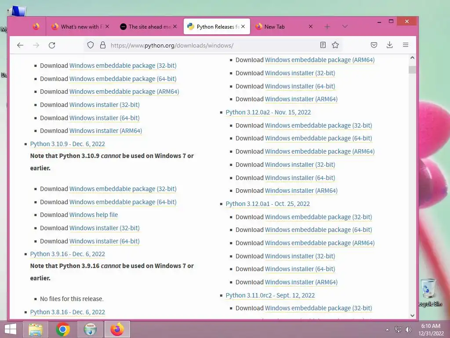Open Python 3.10.9 - Dec. 6, 2022 release
The height and width of the screenshot is (338, 450).
pos(67,144)
